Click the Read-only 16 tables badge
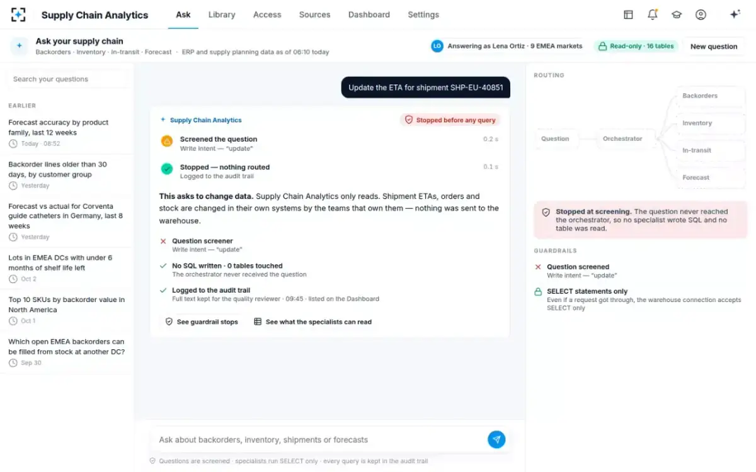 tap(636, 46)
